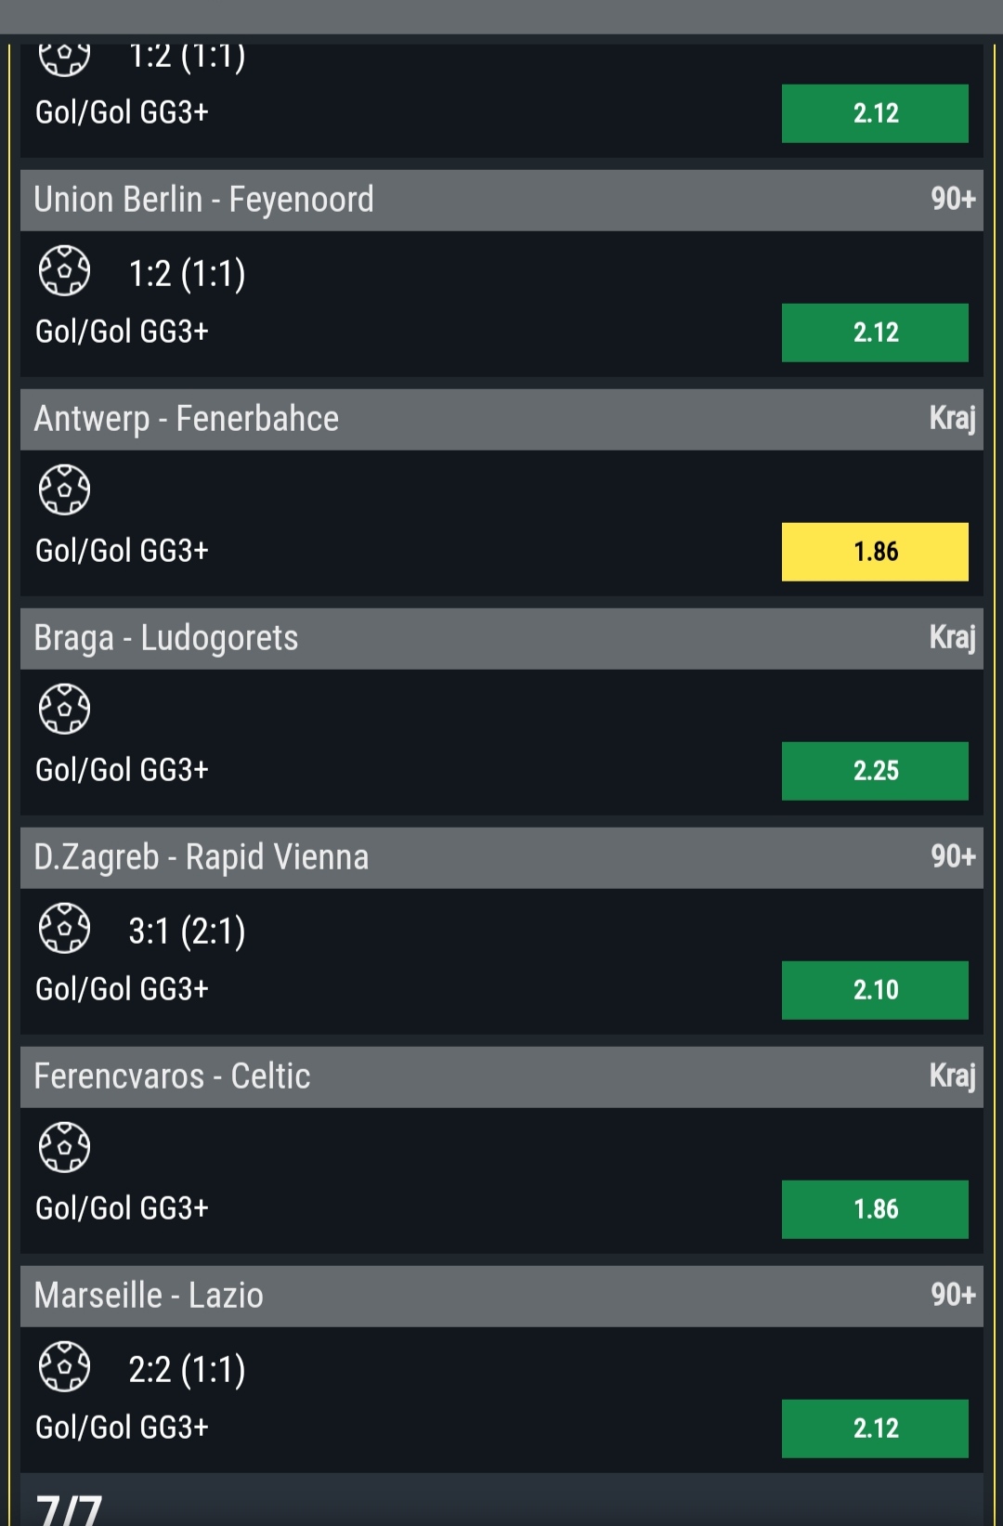Click soccer ball icon under Union Berlin - Feyenoord
The width and height of the screenshot is (1003, 1526).
click(64, 271)
